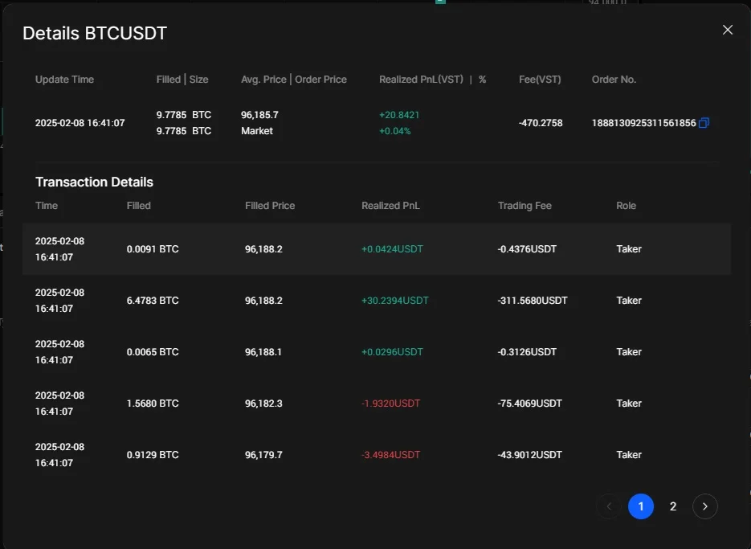Open page 2 of transaction details
This screenshot has height=549, width=751.
point(673,506)
